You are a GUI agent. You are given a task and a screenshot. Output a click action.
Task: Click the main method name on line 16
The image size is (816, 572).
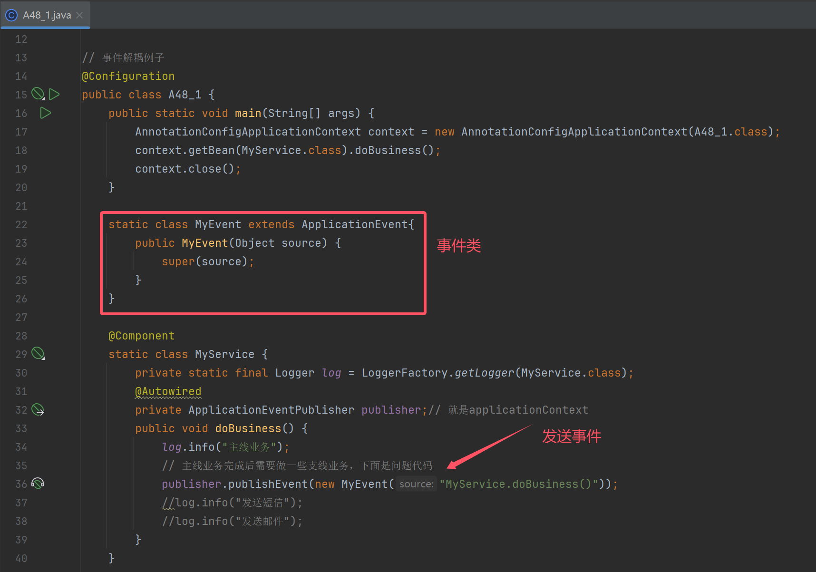tap(248, 113)
